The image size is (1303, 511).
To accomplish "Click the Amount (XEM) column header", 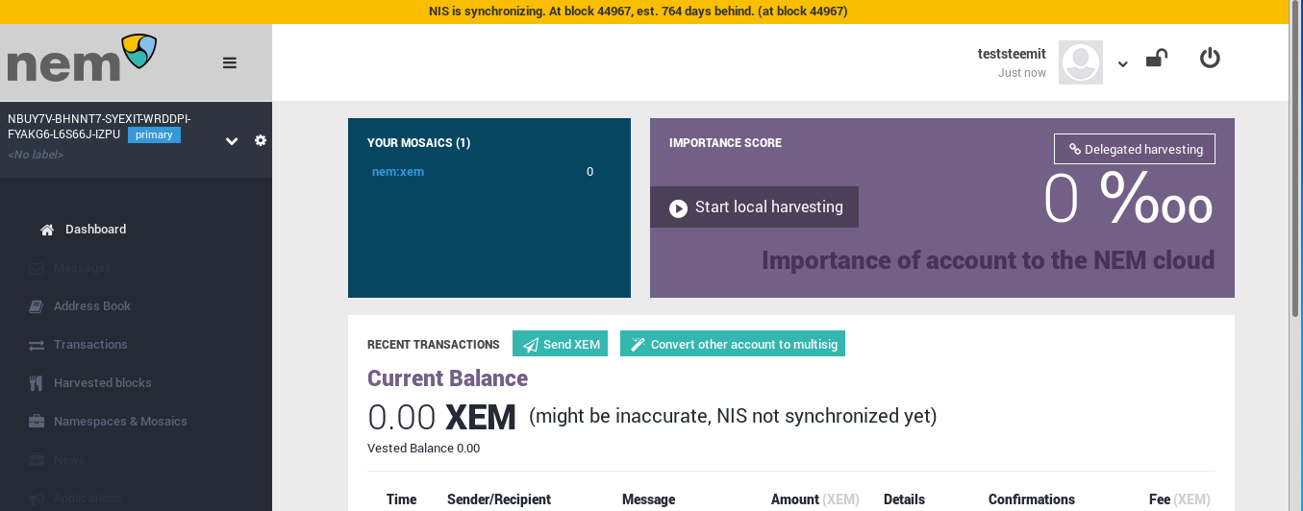I will click(x=814, y=499).
